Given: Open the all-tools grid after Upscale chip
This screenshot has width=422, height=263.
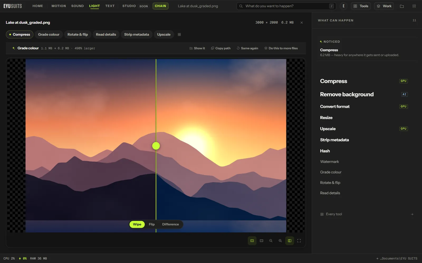Looking at the screenshot, I should [179, 34].
